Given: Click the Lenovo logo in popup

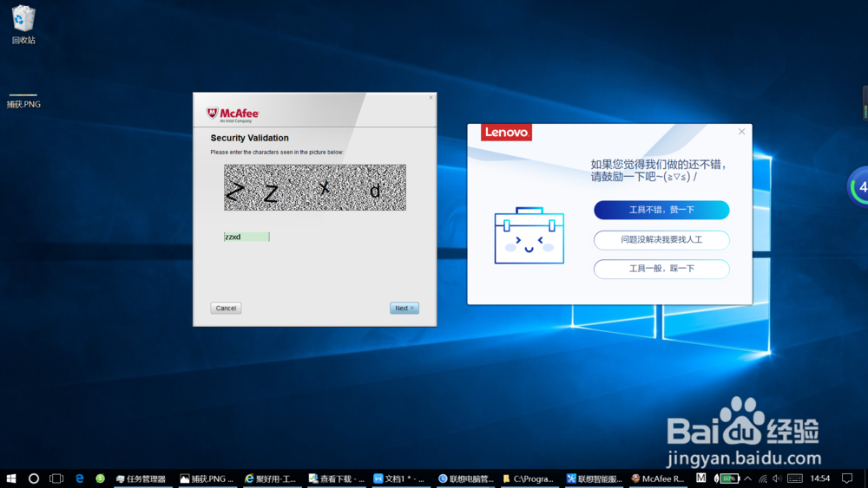Looking at the screenshot, I should click(506, 133).
